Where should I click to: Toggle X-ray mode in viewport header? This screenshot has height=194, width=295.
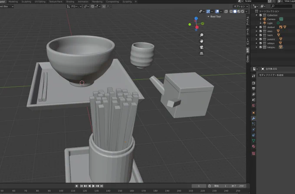click(x=226, y=11)
